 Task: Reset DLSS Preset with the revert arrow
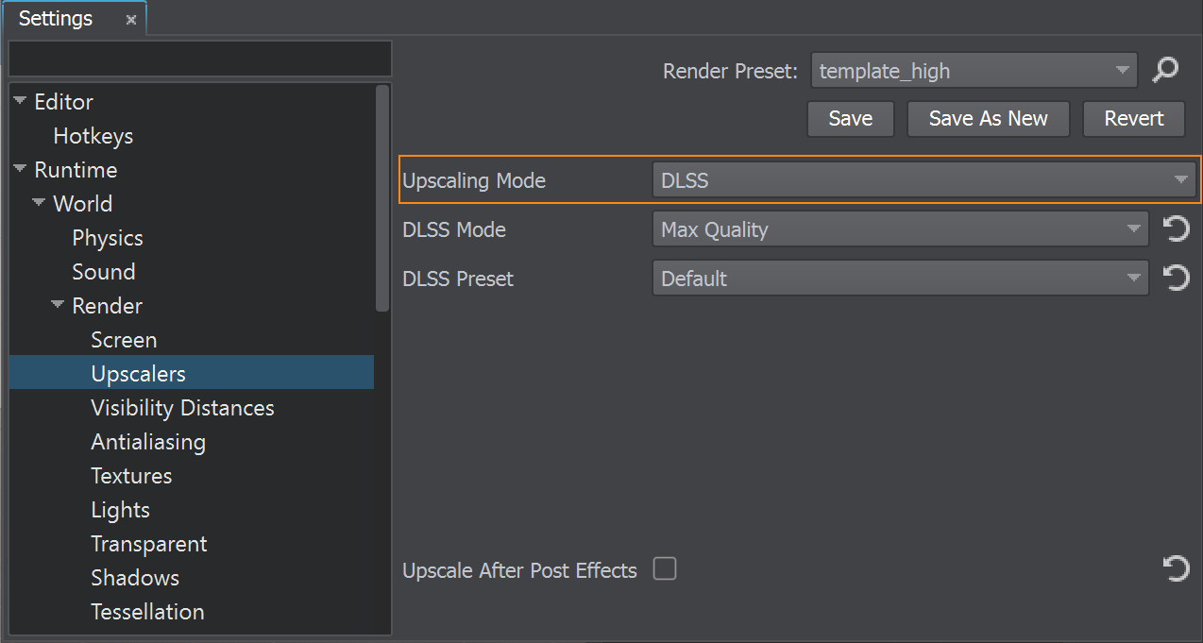[1176, 278]
